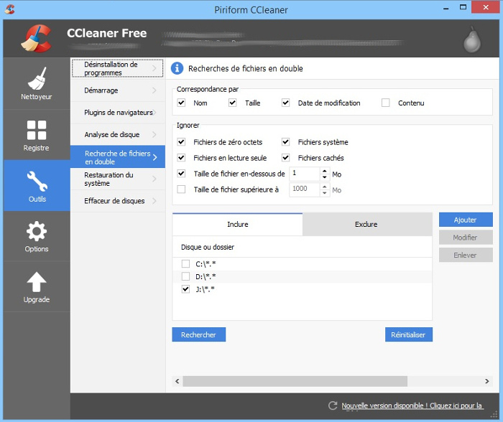Click the Piriform pear icon
The height and width of the screenshot is (422, 503).
pos(472,39)
